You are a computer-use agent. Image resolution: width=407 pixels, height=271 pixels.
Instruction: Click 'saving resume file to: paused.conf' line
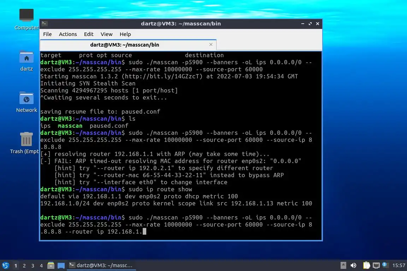[x=100, y=112]
